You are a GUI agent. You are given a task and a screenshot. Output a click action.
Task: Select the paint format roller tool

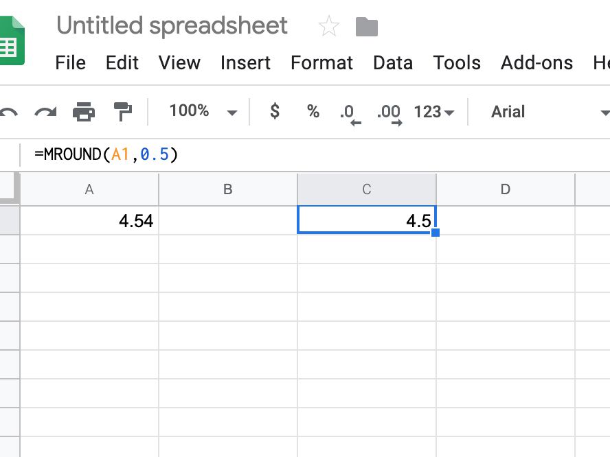(123, 112)
